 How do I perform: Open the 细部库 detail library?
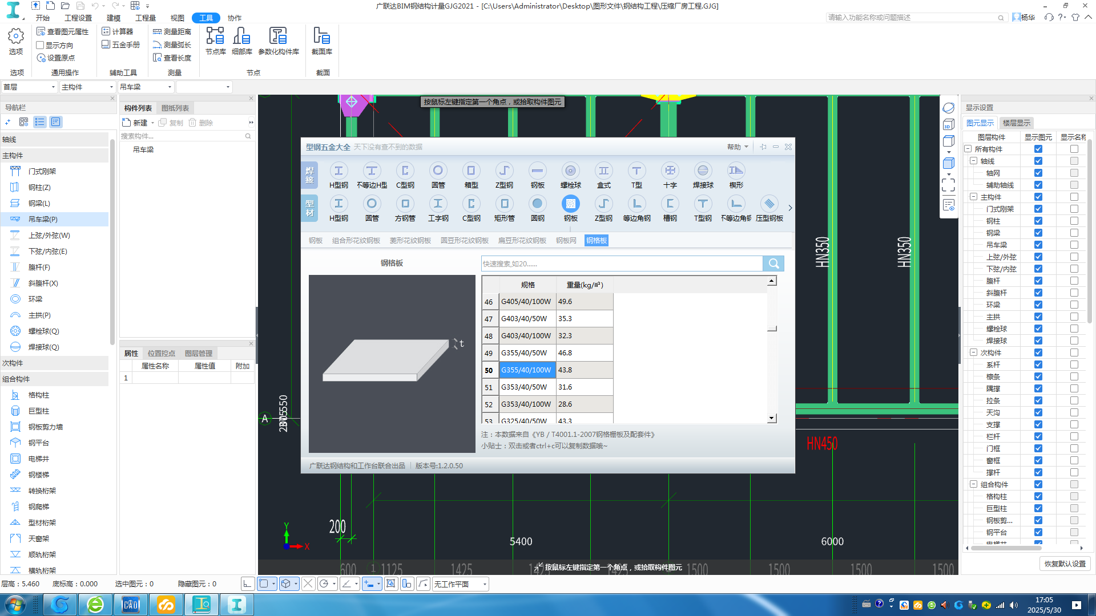241,40
